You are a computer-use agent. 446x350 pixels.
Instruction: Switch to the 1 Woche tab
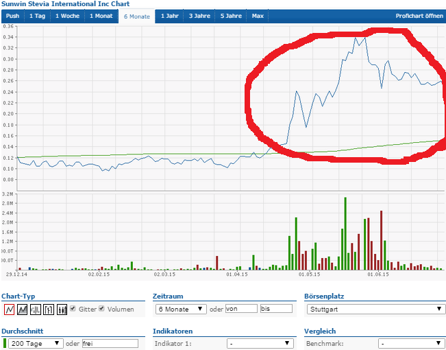pyautogui.click(x=67, y=16)
